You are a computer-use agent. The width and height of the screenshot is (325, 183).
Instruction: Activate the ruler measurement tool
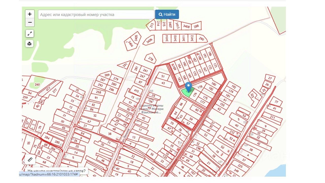(30, 160)
